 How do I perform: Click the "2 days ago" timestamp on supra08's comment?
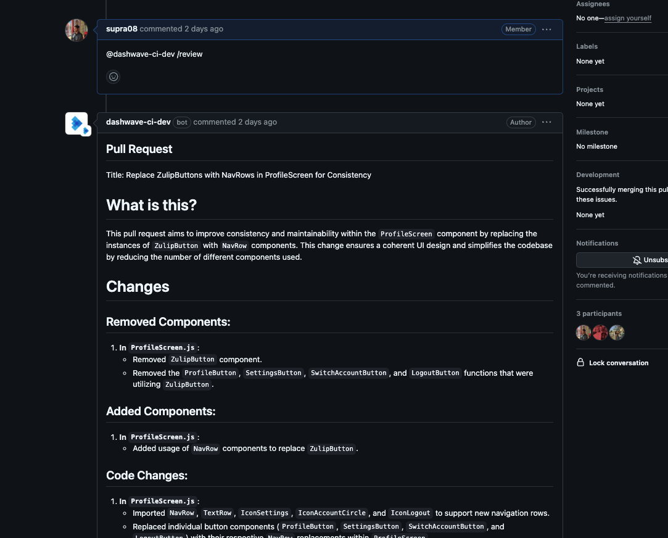pos(204,29)
